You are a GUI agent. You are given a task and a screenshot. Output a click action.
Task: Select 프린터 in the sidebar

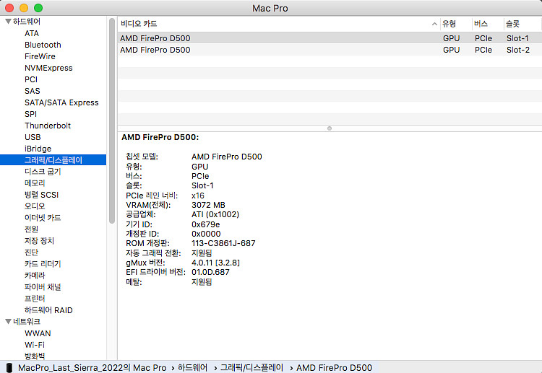35,299
